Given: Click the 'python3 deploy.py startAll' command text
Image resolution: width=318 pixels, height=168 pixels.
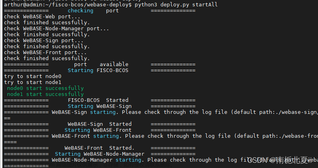Looking at the screenshot, I should click(176, 5).
